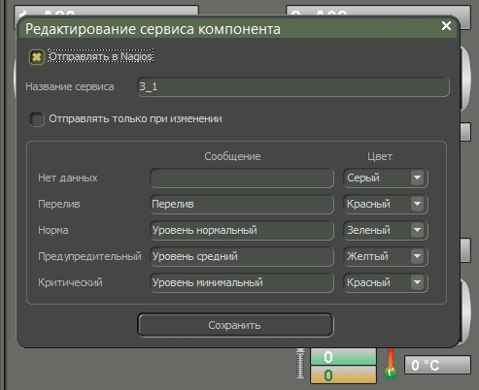Edit the 'Уровень минимальный' message field
The image size is (479, 390).
[x=242, y=282]
